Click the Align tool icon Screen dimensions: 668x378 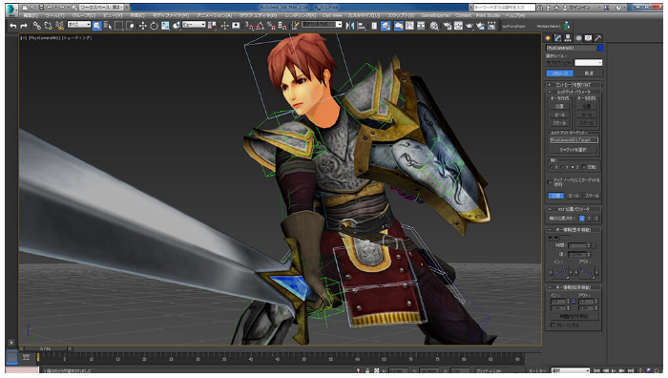(362, 26)
